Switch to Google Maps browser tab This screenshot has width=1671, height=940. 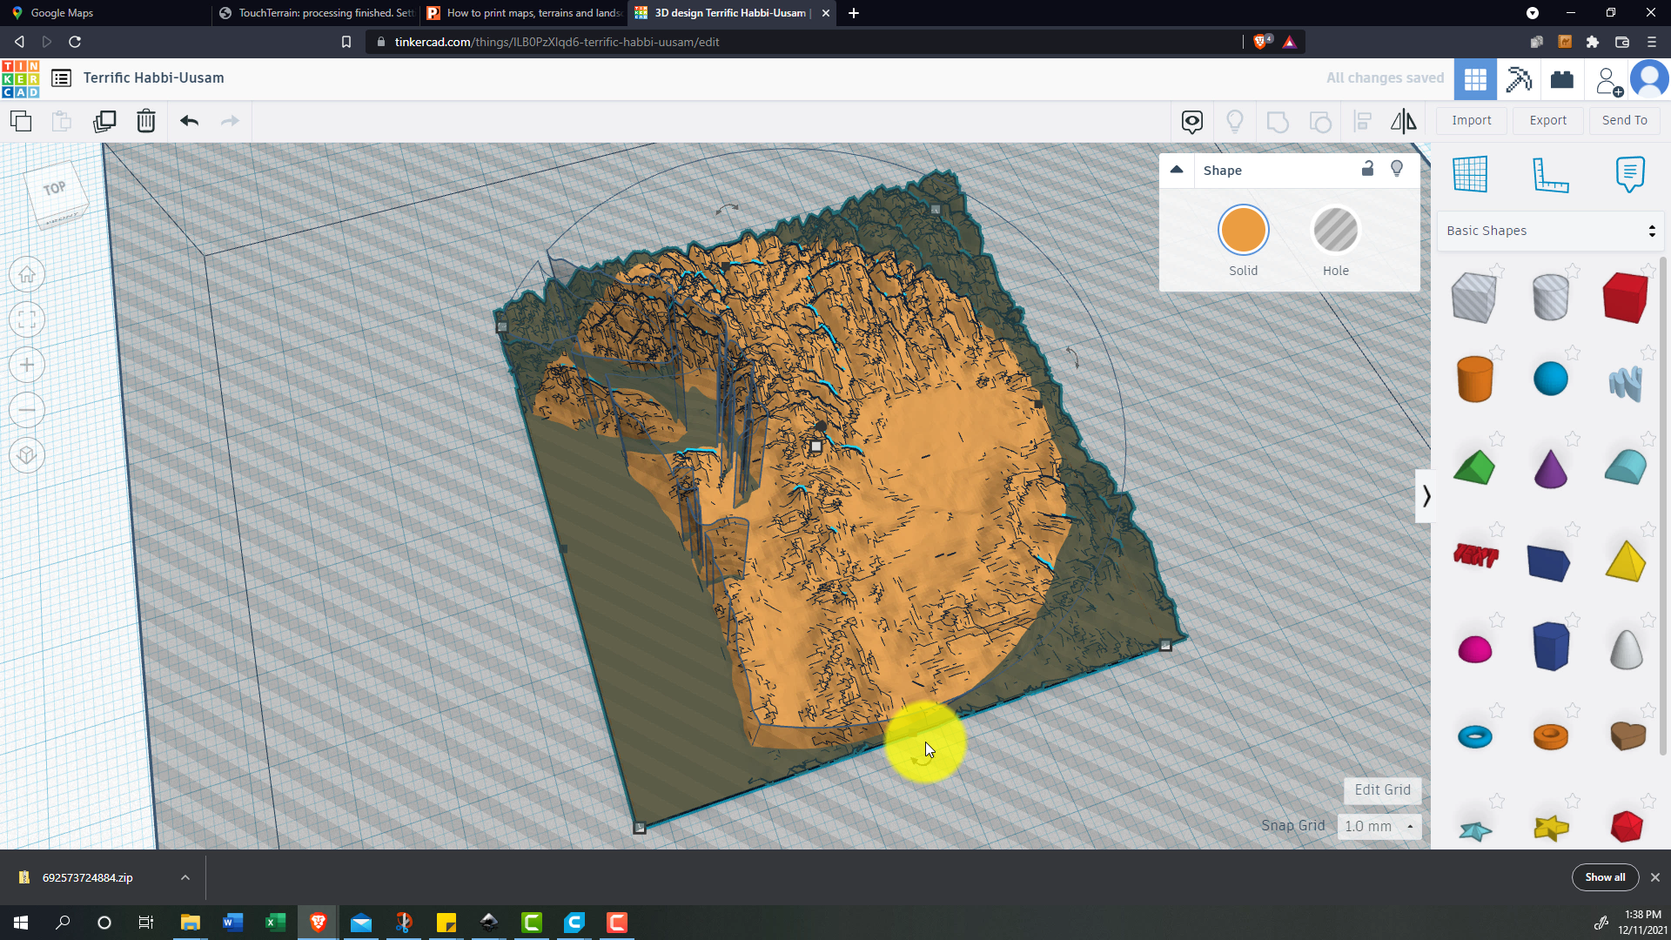click(61, 13)
